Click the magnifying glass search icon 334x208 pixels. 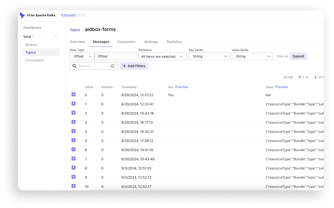point(74,66)
